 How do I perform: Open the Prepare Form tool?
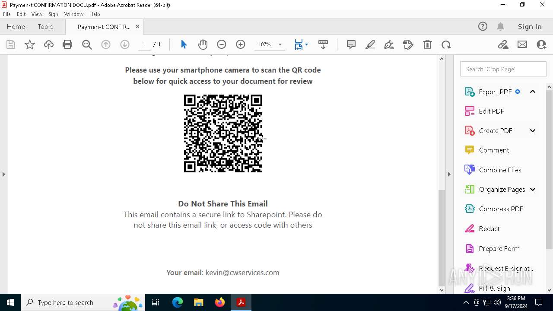tap(499, 248)
